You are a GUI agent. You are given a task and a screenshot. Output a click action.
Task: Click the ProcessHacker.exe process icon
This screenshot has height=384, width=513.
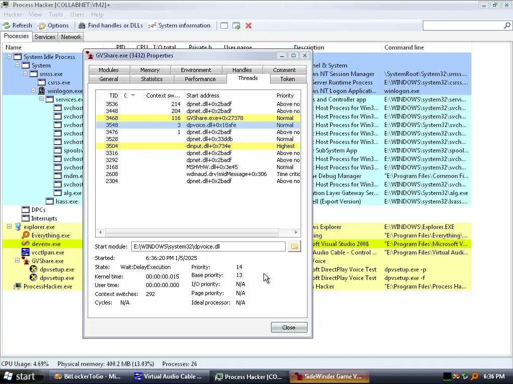click(18, 286)
